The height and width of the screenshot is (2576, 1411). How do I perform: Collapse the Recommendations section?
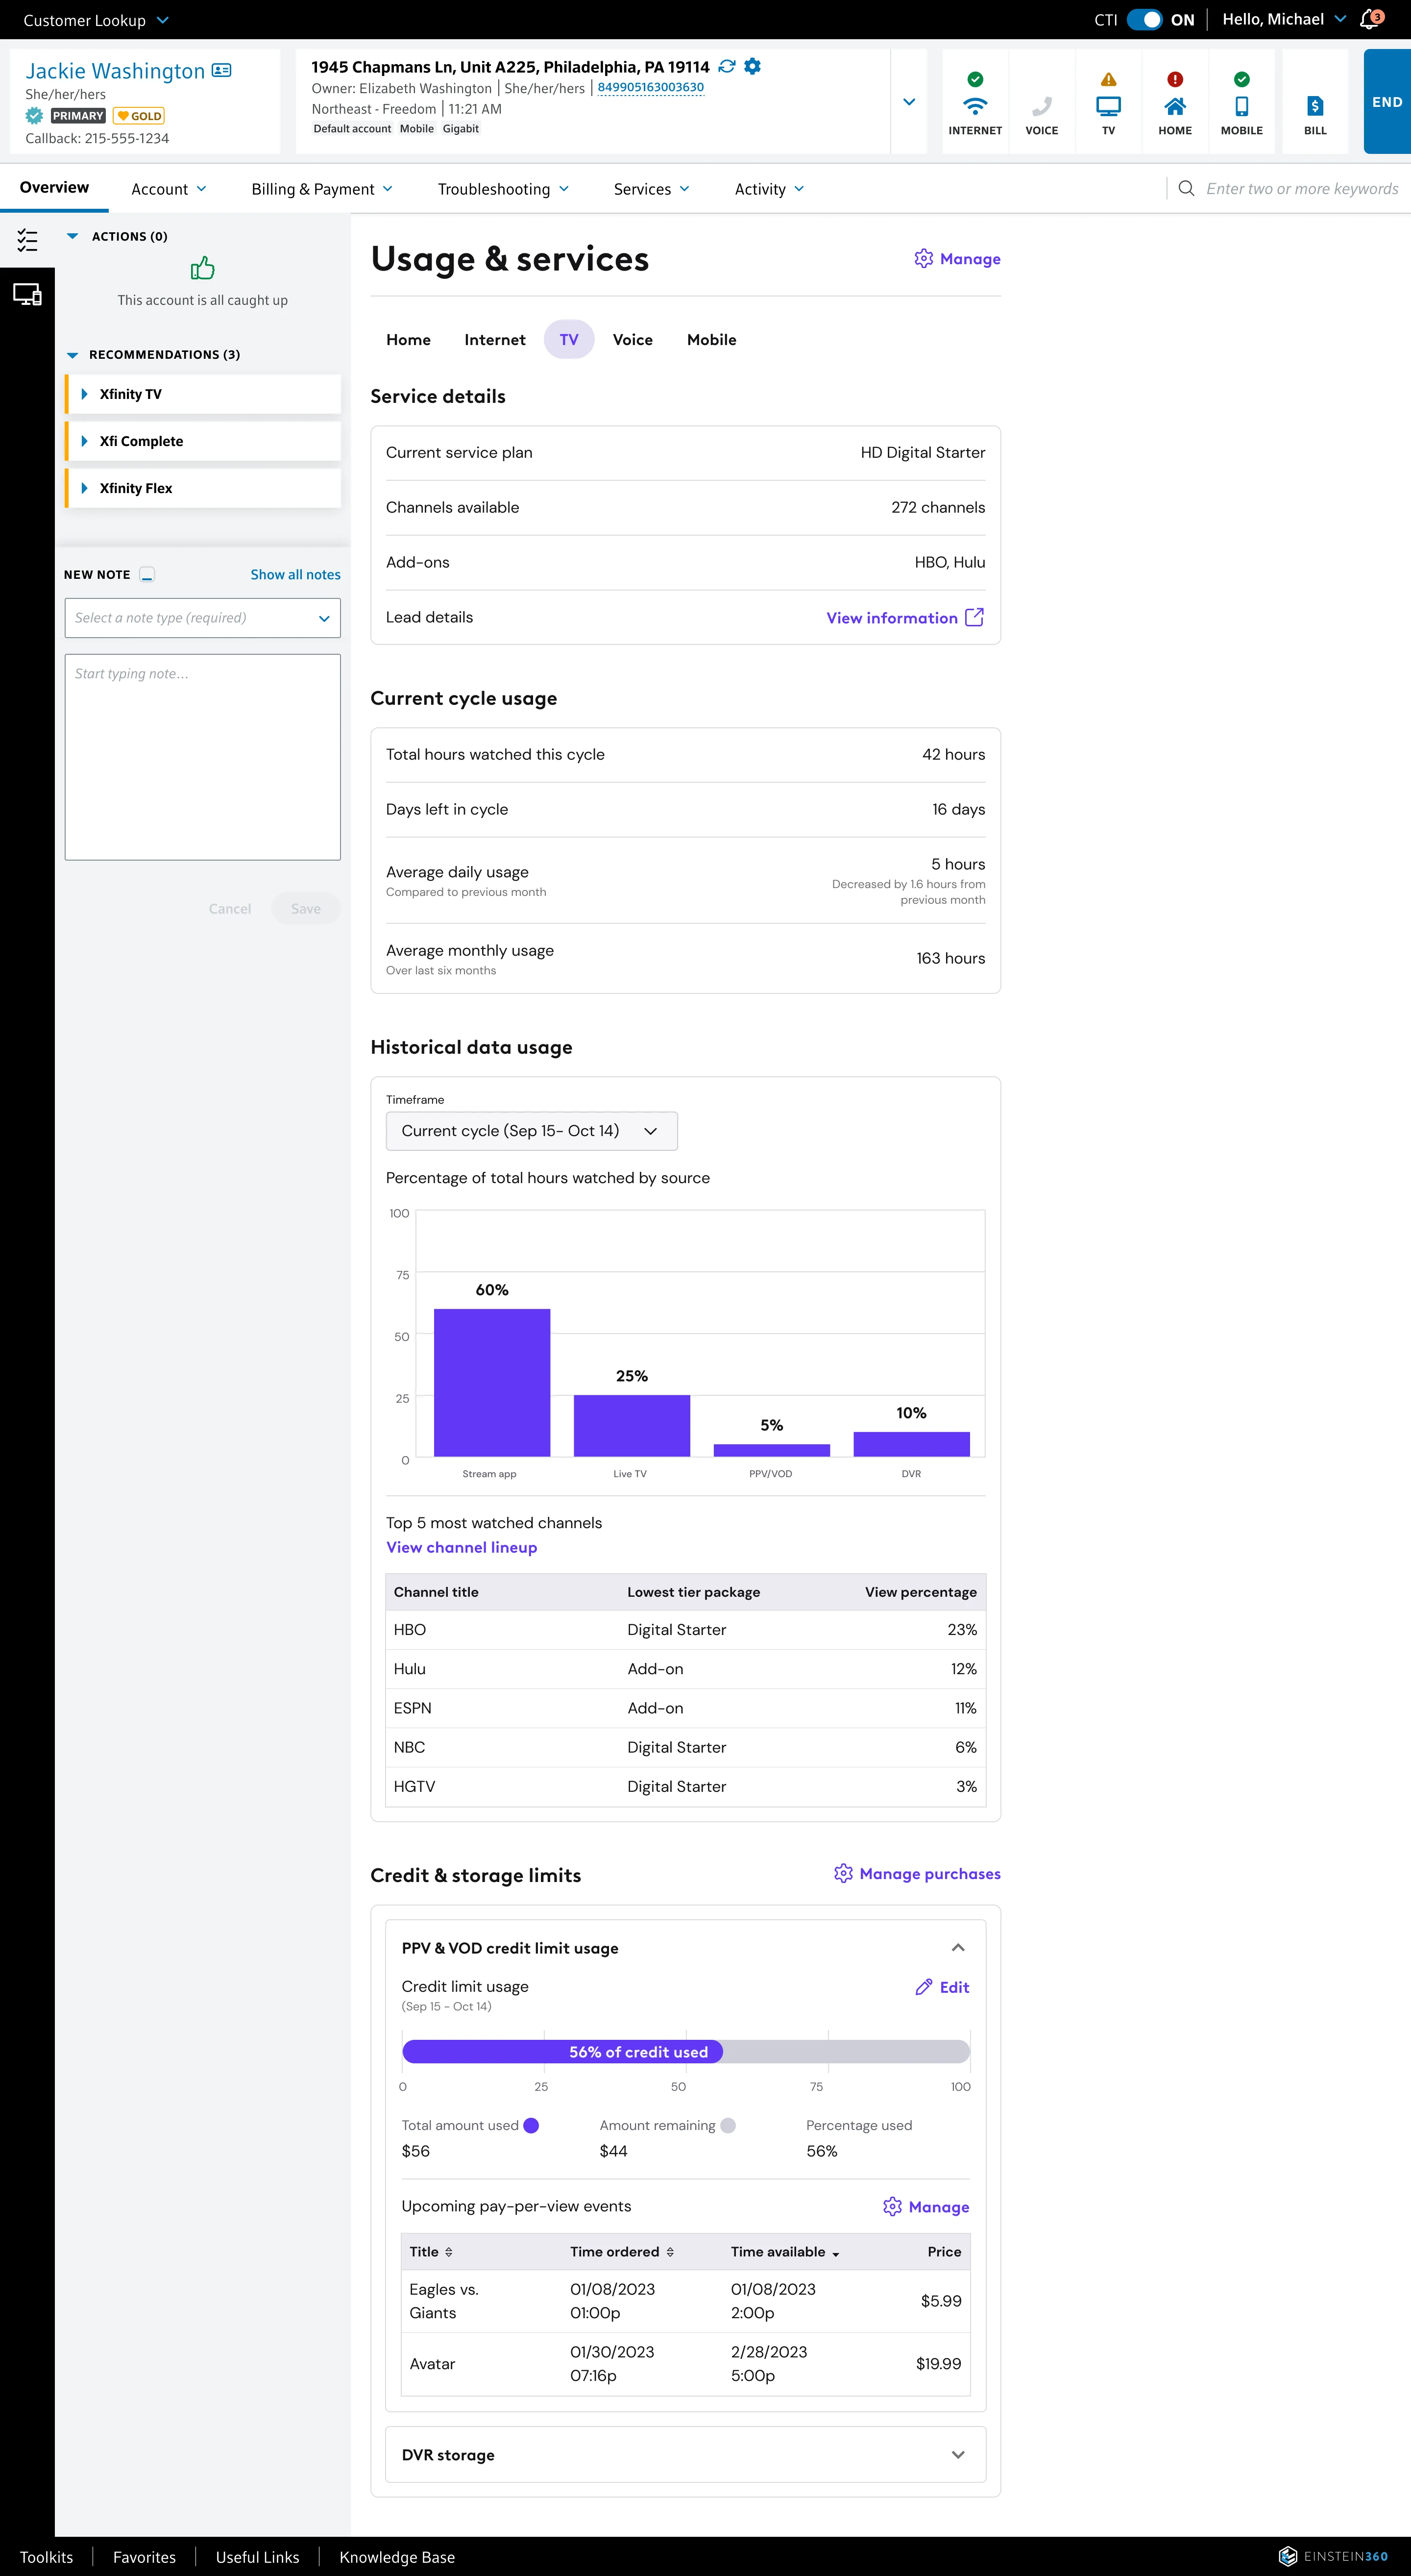[x=72, y=355]
